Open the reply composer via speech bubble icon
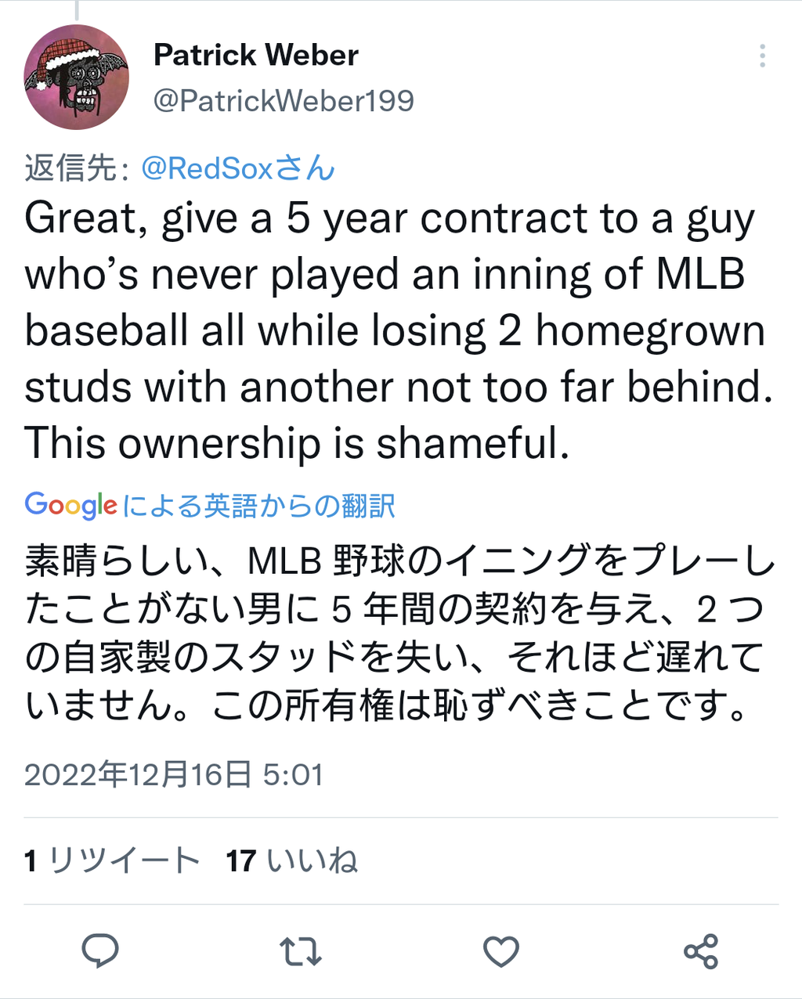The image size is (802, 999). (x=100, y=951)
